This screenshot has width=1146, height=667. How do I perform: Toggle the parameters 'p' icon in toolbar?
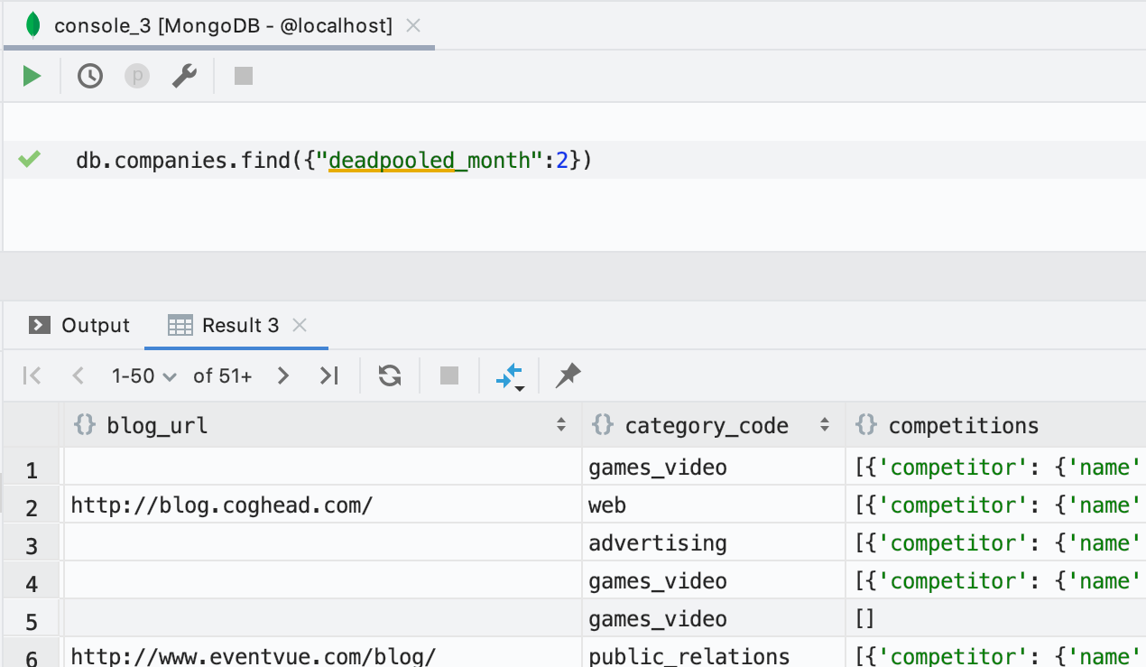[137, 76]
